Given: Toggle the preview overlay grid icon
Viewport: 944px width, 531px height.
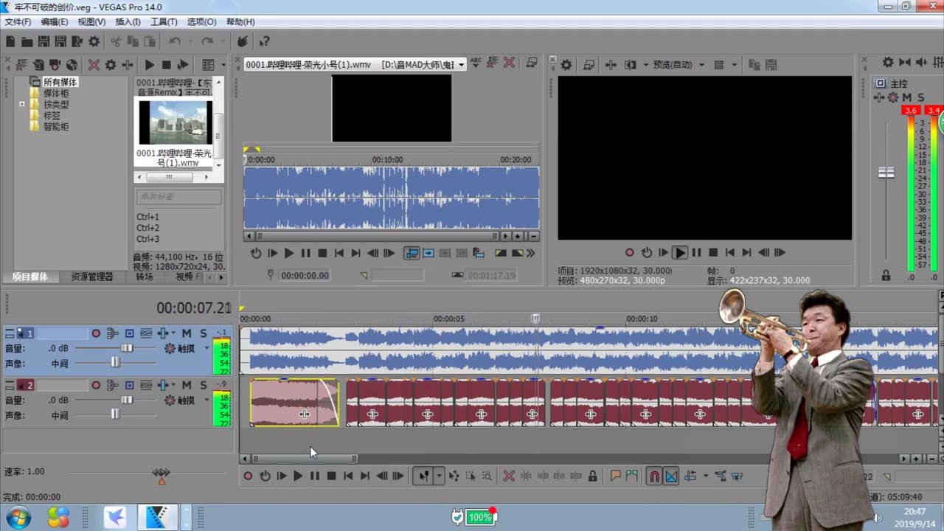Looking at the screenshot, I should click(719, 65).
